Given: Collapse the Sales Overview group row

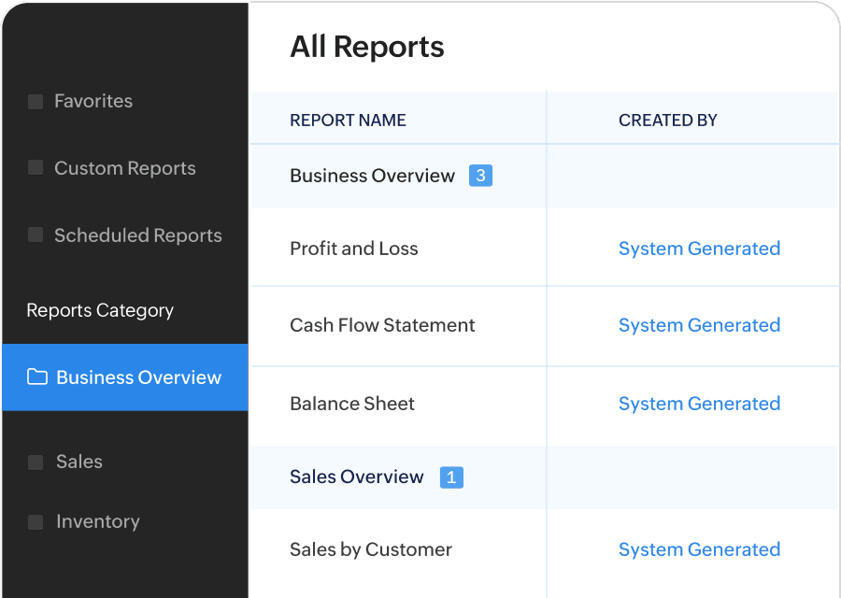Looking at the screenshot, I should coord(545,477).
